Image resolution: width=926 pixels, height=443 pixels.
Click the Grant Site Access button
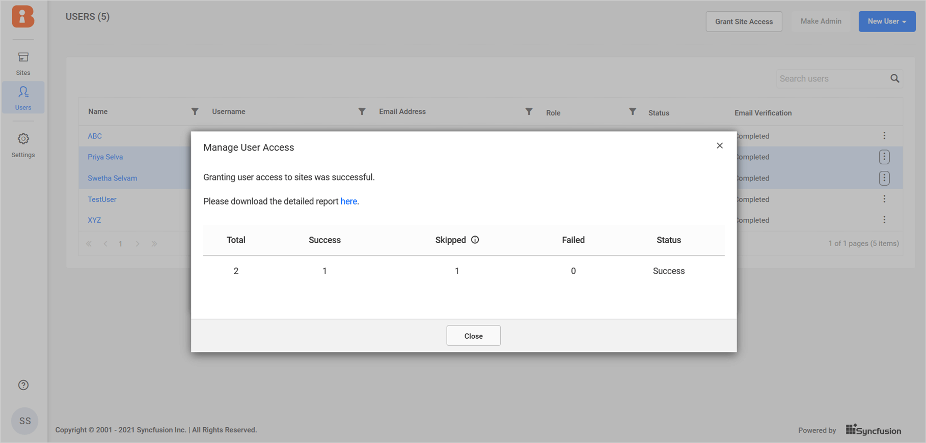point(744,21)
